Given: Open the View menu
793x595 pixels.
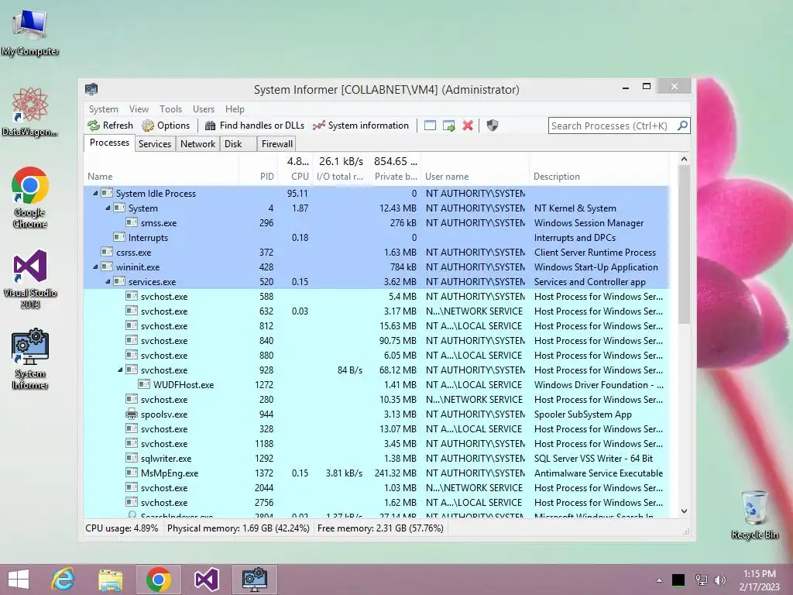Looking at the screenshot, I should click(139, 108).
